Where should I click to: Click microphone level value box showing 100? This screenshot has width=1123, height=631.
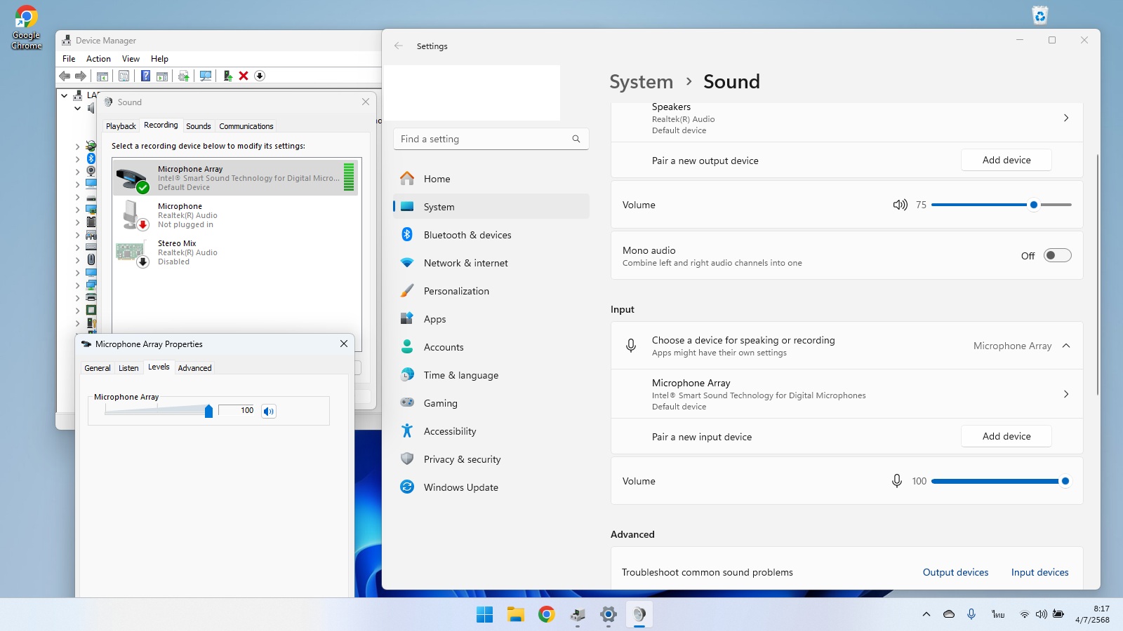238,411
